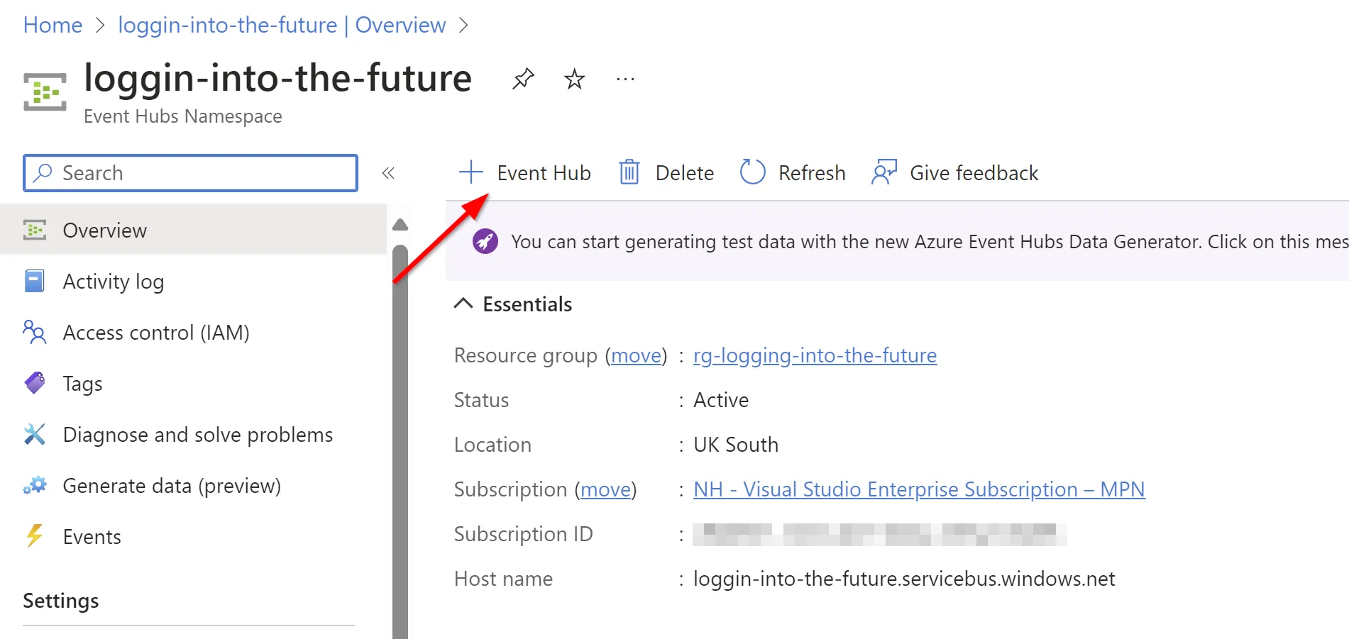1349x639 pixels.
Task: Click the sidebar scrollbar up arrow
Action: tap(400, 225)
